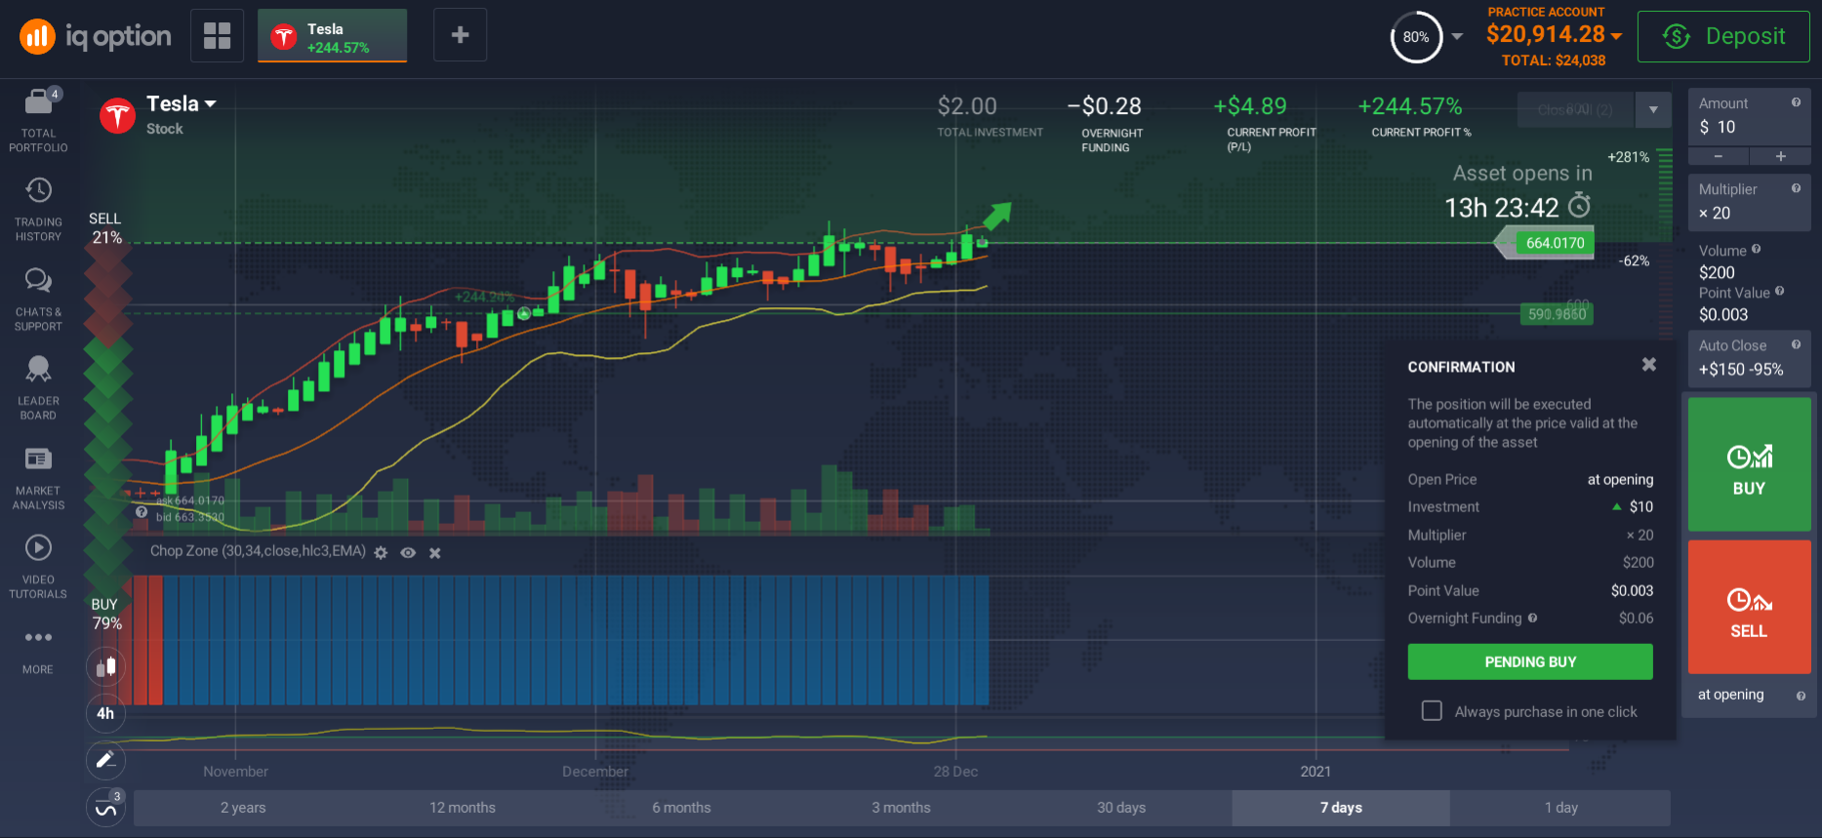Click the red SELL button

click(1749, 607)
